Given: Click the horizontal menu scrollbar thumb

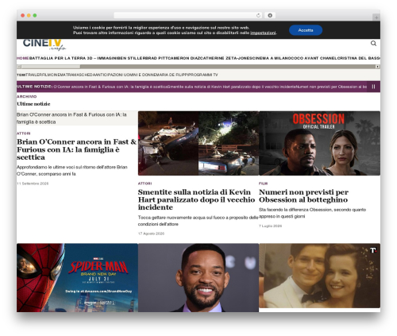Looking at the screenshot, I should pyautogui.click(x=51, y=67).
